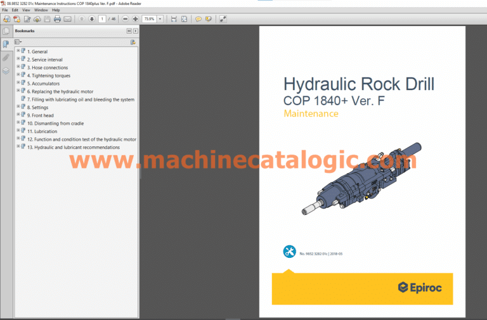Show the page thumbnails panel icon
This screenshot has height=320, width=487.
pyautogui.click(x=6, y=31)
